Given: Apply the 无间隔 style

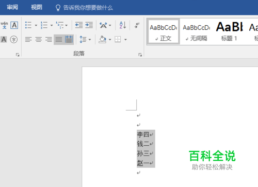Looking at the screenshot, I should [x=197, y=31].
